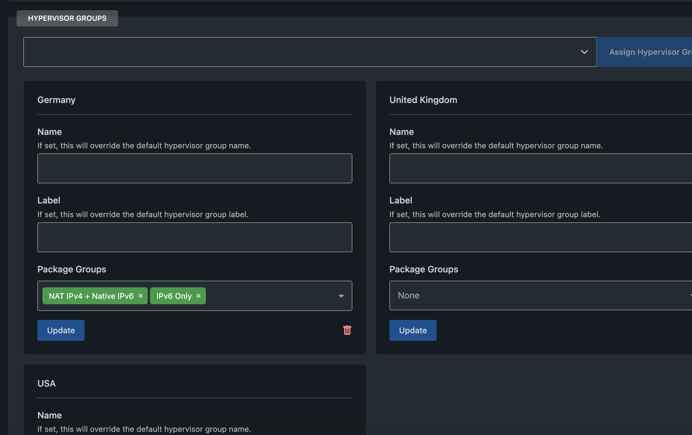The height and width of the screenshot is (435, 692).
Task: Open United Kingdom Package Groups dropdown
Action: (541, 295)
